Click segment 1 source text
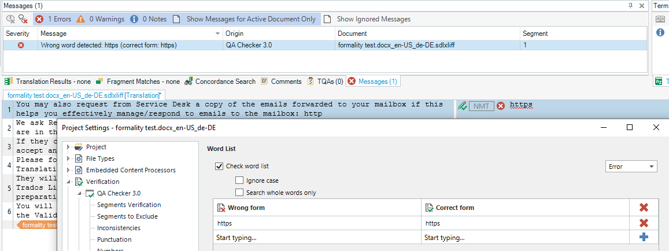Screen dimensions: 669x251 [230, 109]
